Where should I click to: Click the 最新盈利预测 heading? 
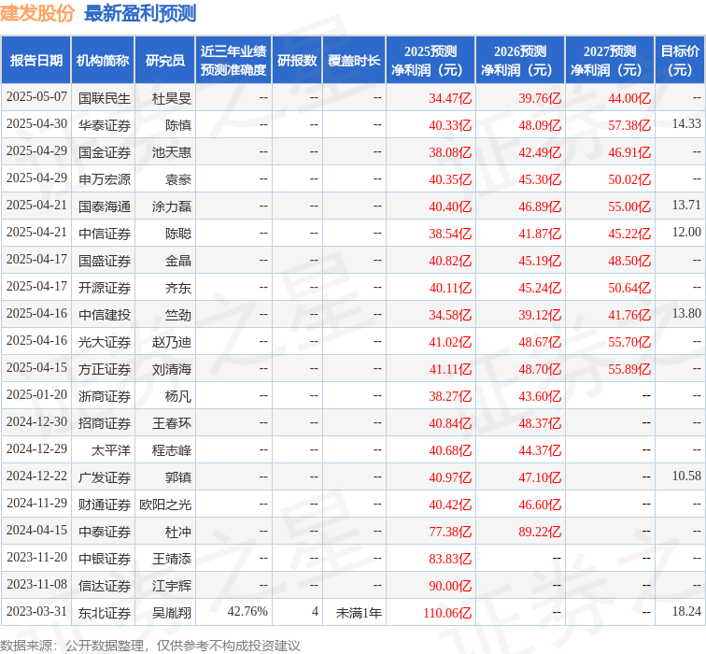pos(140,13)
